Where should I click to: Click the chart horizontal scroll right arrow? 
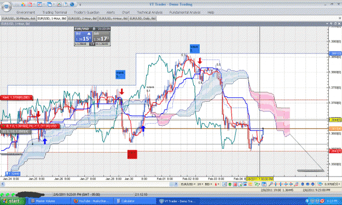[x=176, y=184]
